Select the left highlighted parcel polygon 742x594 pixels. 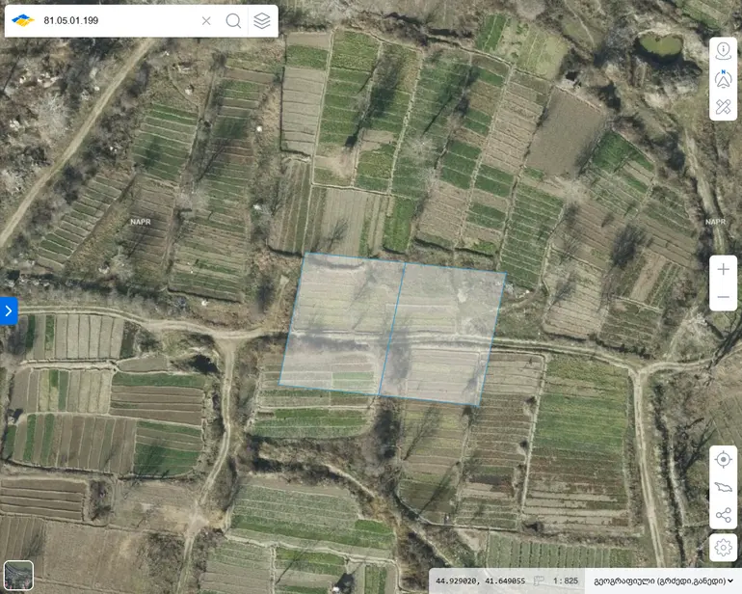pos(342,325)
